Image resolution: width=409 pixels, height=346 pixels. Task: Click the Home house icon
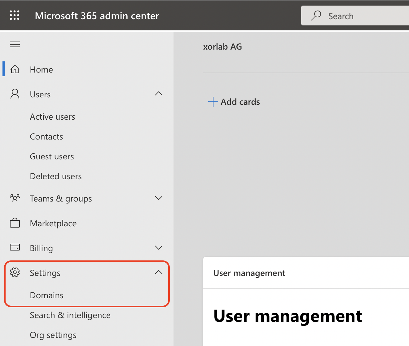(x=15, y=69)
